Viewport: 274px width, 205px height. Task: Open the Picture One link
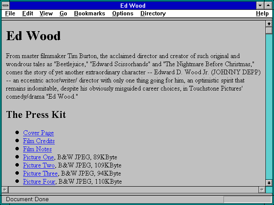38,157
